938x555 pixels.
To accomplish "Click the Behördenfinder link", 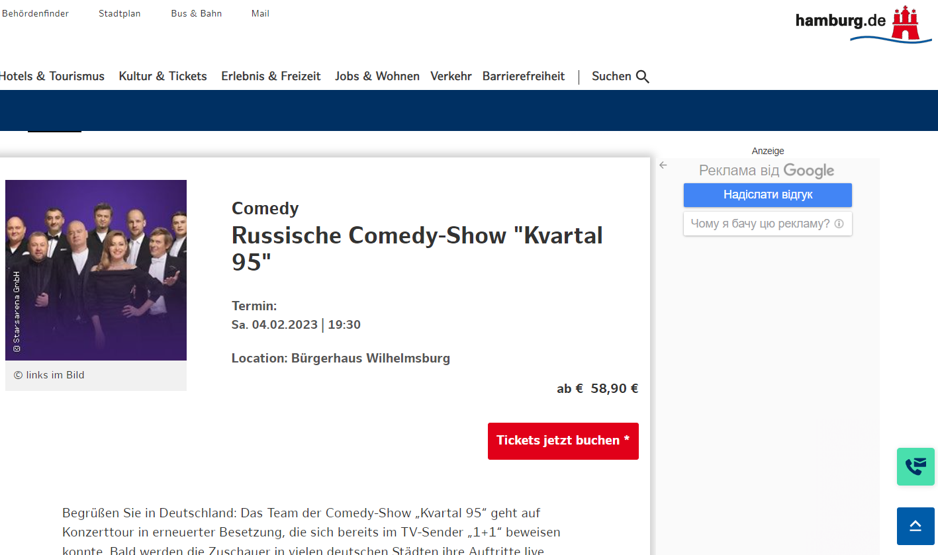I will [x=35, y=13].
